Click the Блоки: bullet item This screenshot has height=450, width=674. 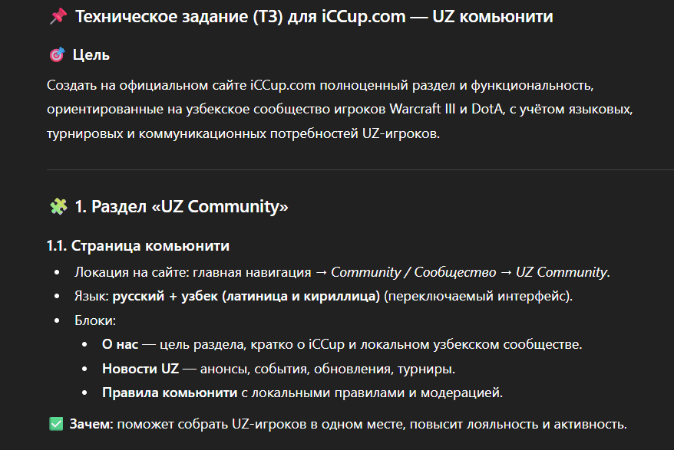(95, 320)
